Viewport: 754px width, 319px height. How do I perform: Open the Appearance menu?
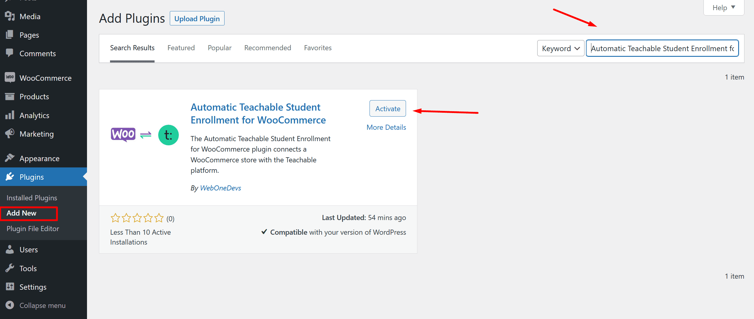[x=43, y=158]
